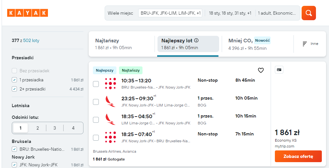The width and height of the screenshot is (329, 168).
Task: Open the 1 adult, Ekonomiczna travelers selector
Action: pyautogui.click(x=277, y=13)
